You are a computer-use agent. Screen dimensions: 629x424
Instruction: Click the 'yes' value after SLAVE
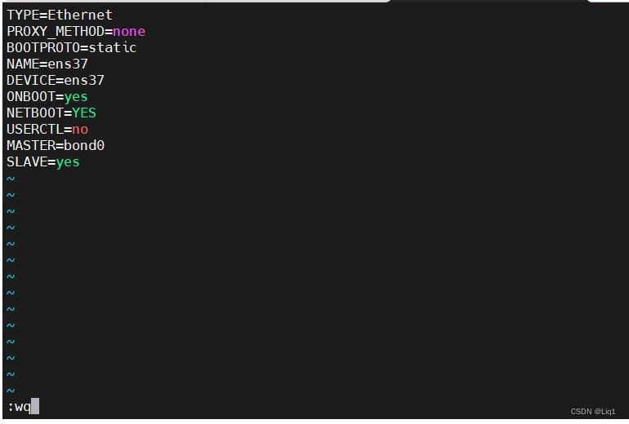(68, 161)
